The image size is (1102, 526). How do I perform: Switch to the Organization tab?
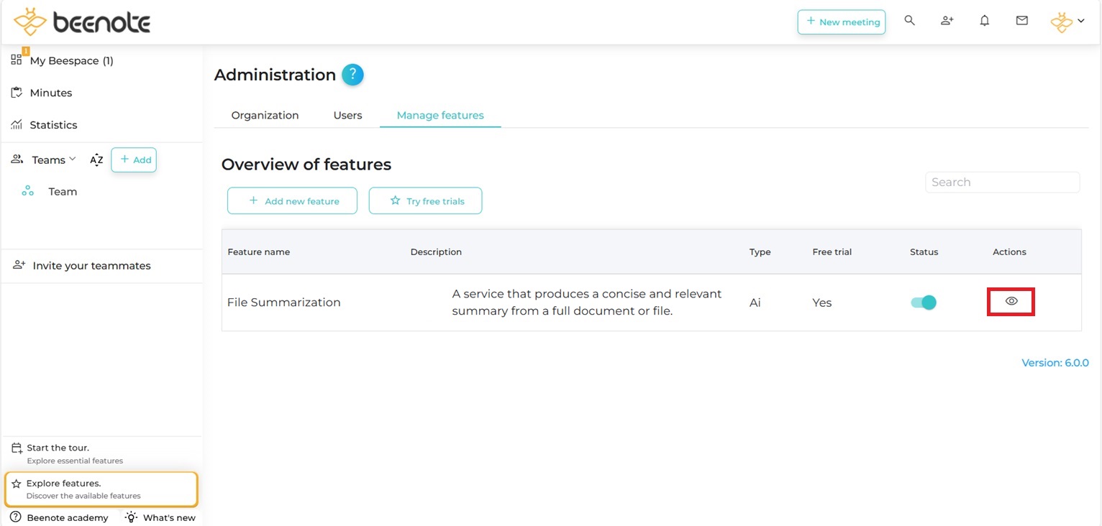point(265,115)
